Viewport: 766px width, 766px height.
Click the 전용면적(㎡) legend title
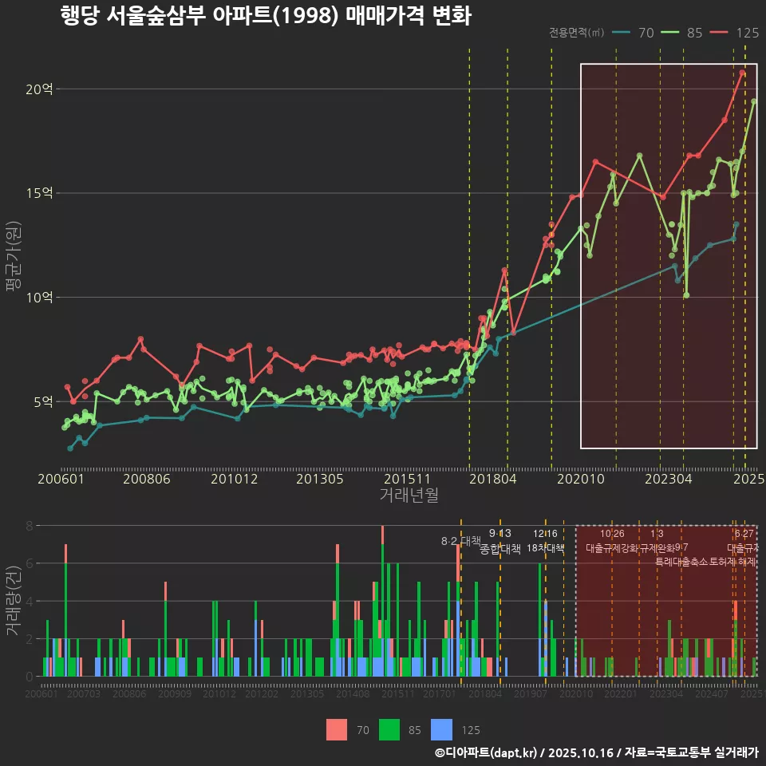[x=577, y=33]
